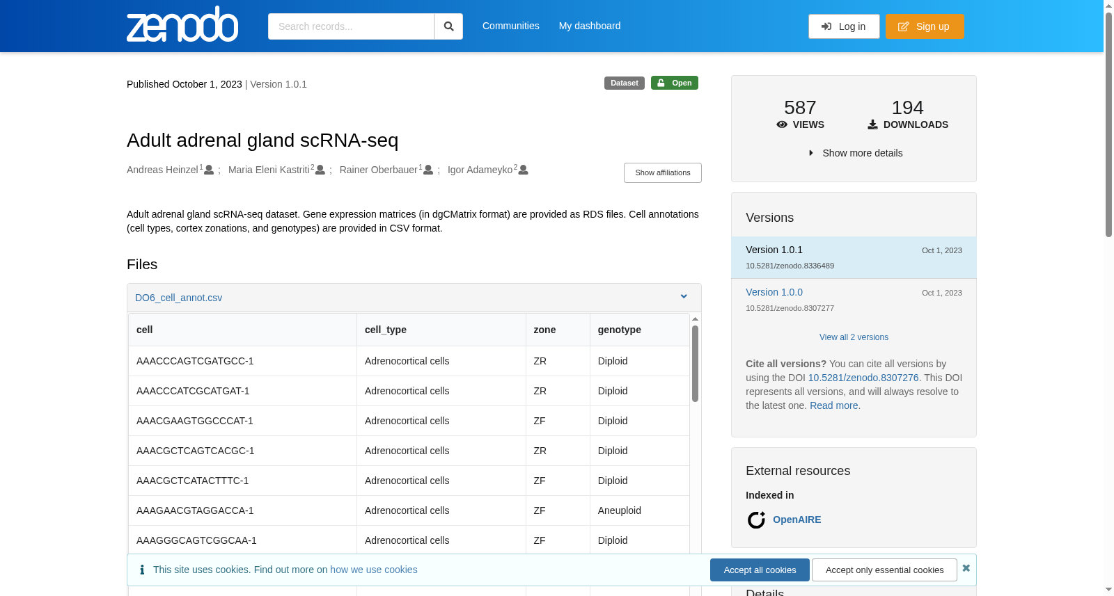
Task: Toggle Show affiliations
Action: click(x=663, y=172)
